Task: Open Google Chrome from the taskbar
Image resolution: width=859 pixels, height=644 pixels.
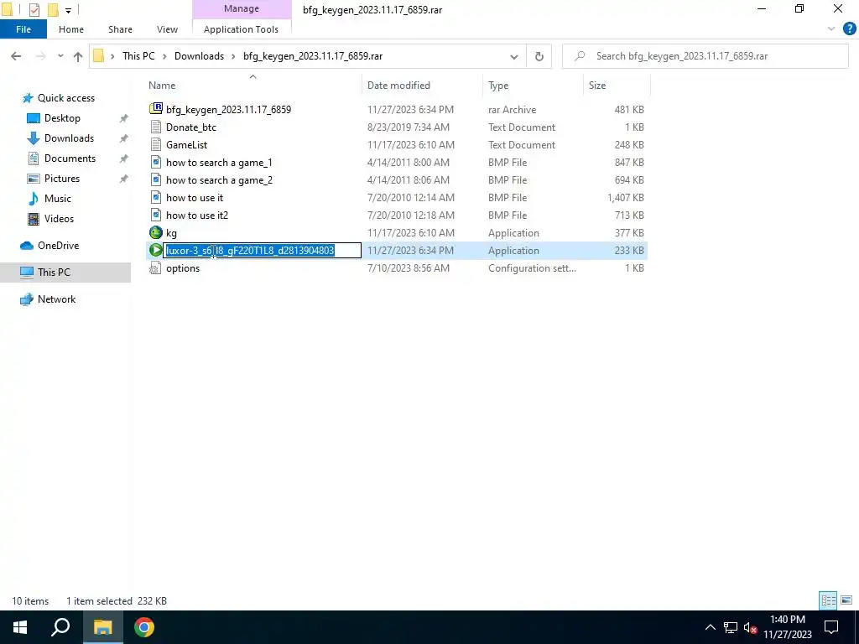Action: (144, 627)
